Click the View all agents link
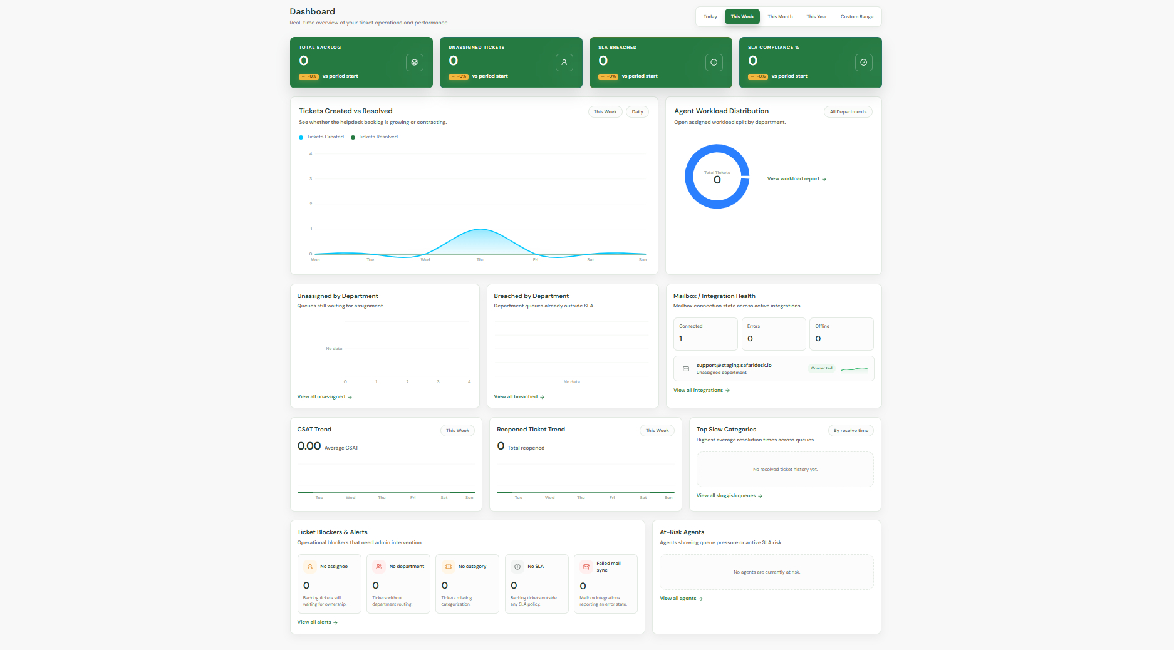Image resolution: width=1174 pixels, height=650 pixels. tap(681, 599)
